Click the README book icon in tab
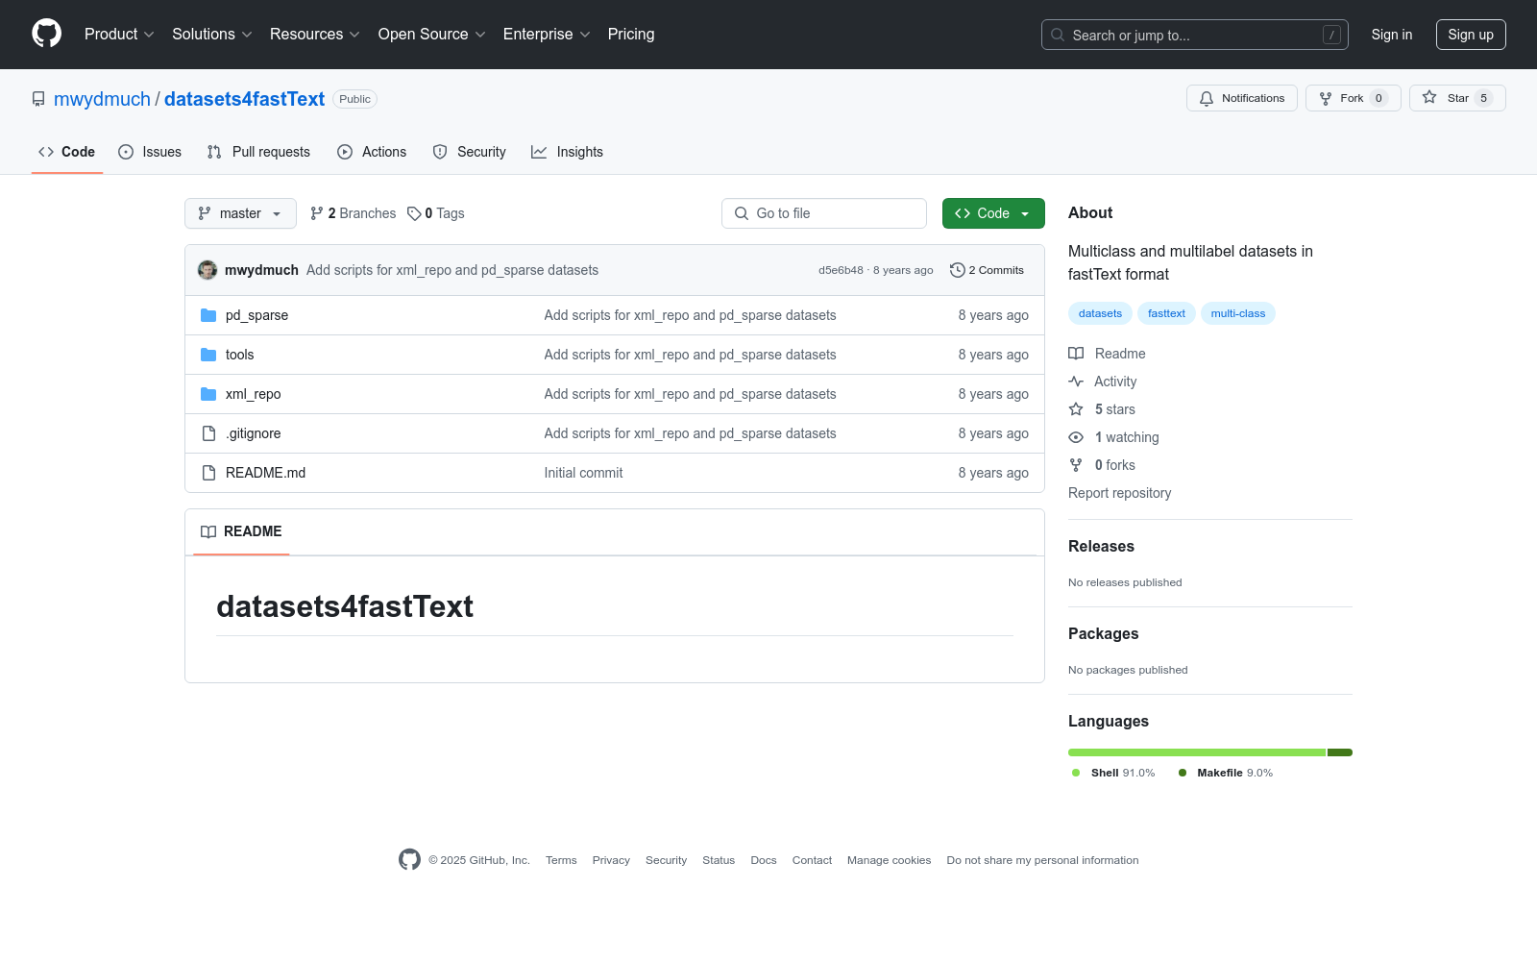Viewport: 1537px width, 961px height. point(208,531)
